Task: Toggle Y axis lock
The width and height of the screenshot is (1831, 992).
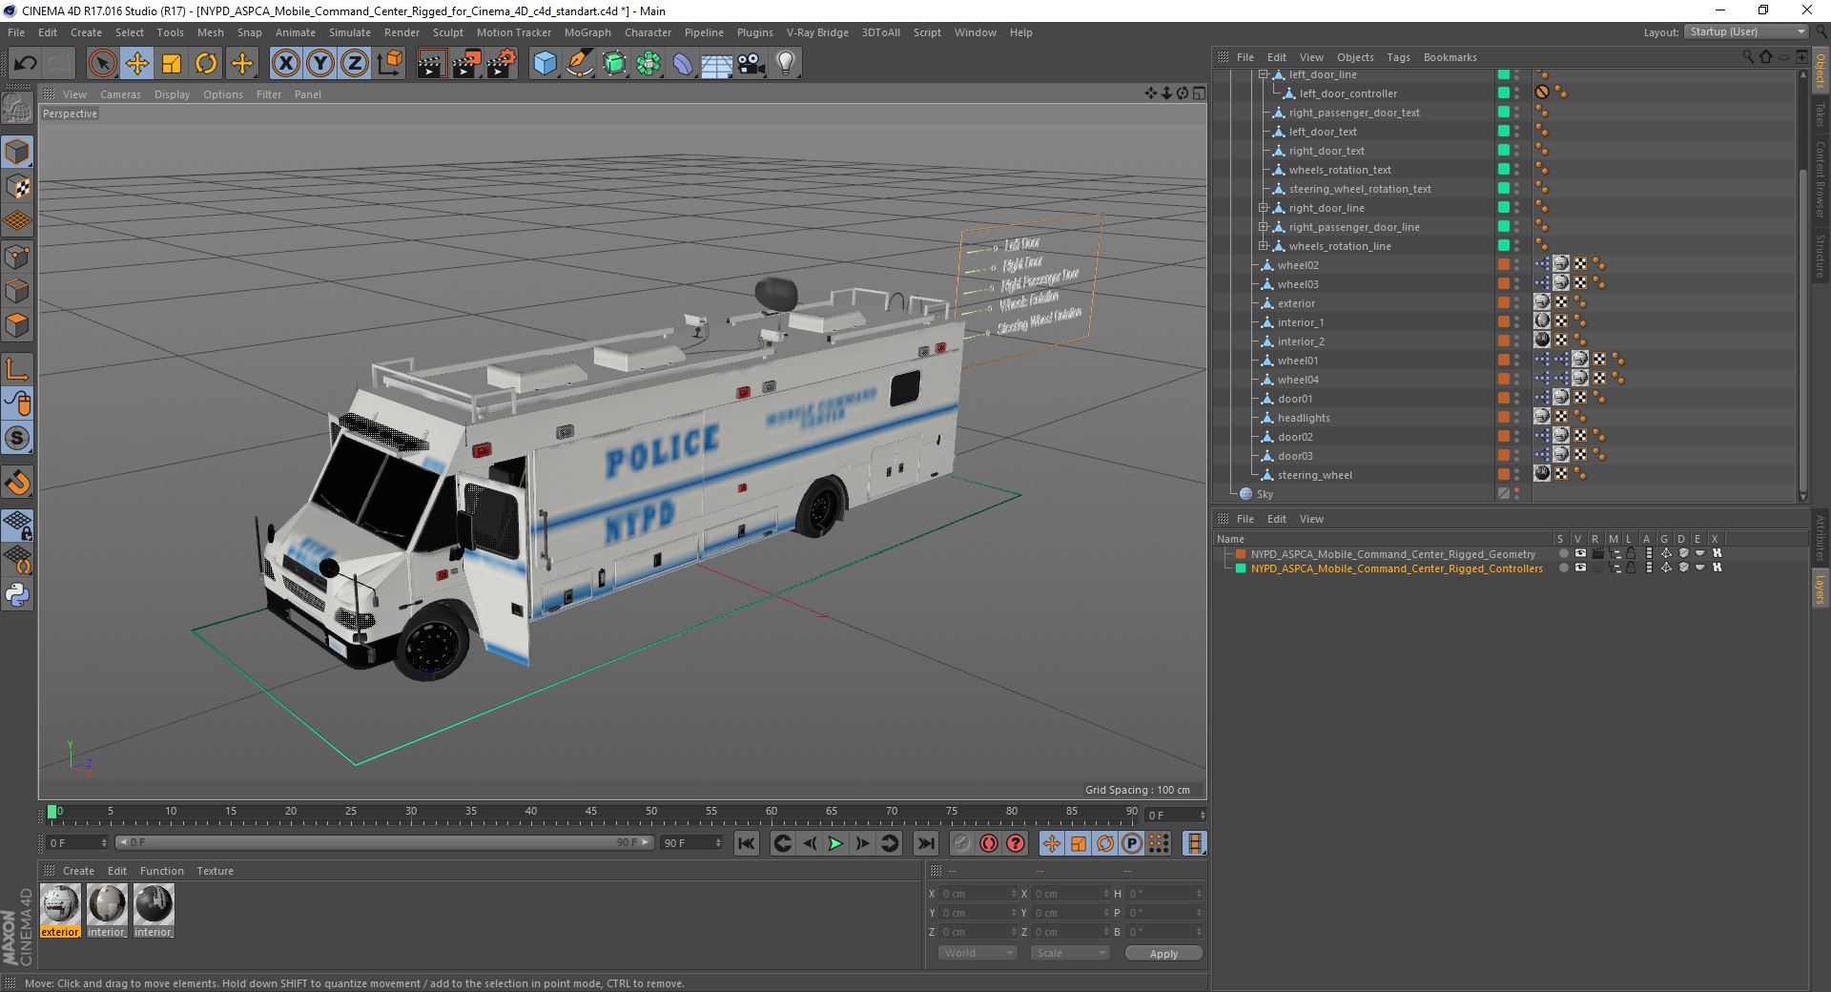Action: [320, 64]
